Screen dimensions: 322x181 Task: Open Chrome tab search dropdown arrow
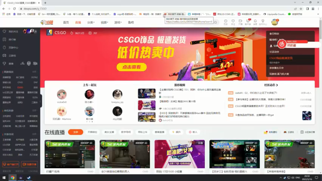(x=295, y=2)
